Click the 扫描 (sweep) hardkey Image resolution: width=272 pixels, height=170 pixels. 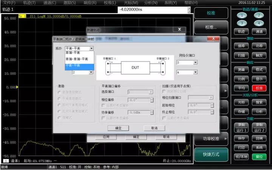click(241, 55)
